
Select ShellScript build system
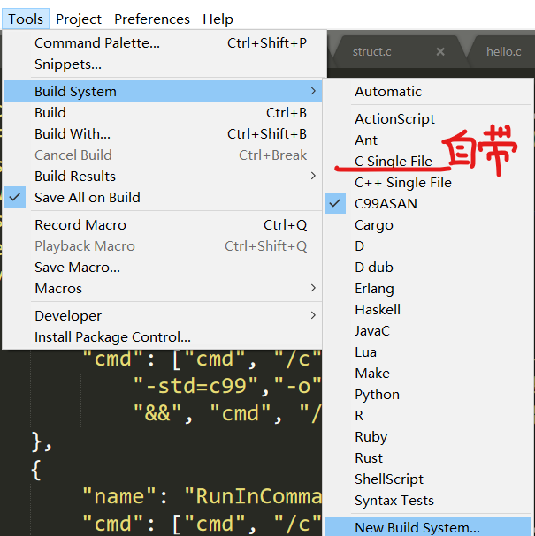click(428, 479)
